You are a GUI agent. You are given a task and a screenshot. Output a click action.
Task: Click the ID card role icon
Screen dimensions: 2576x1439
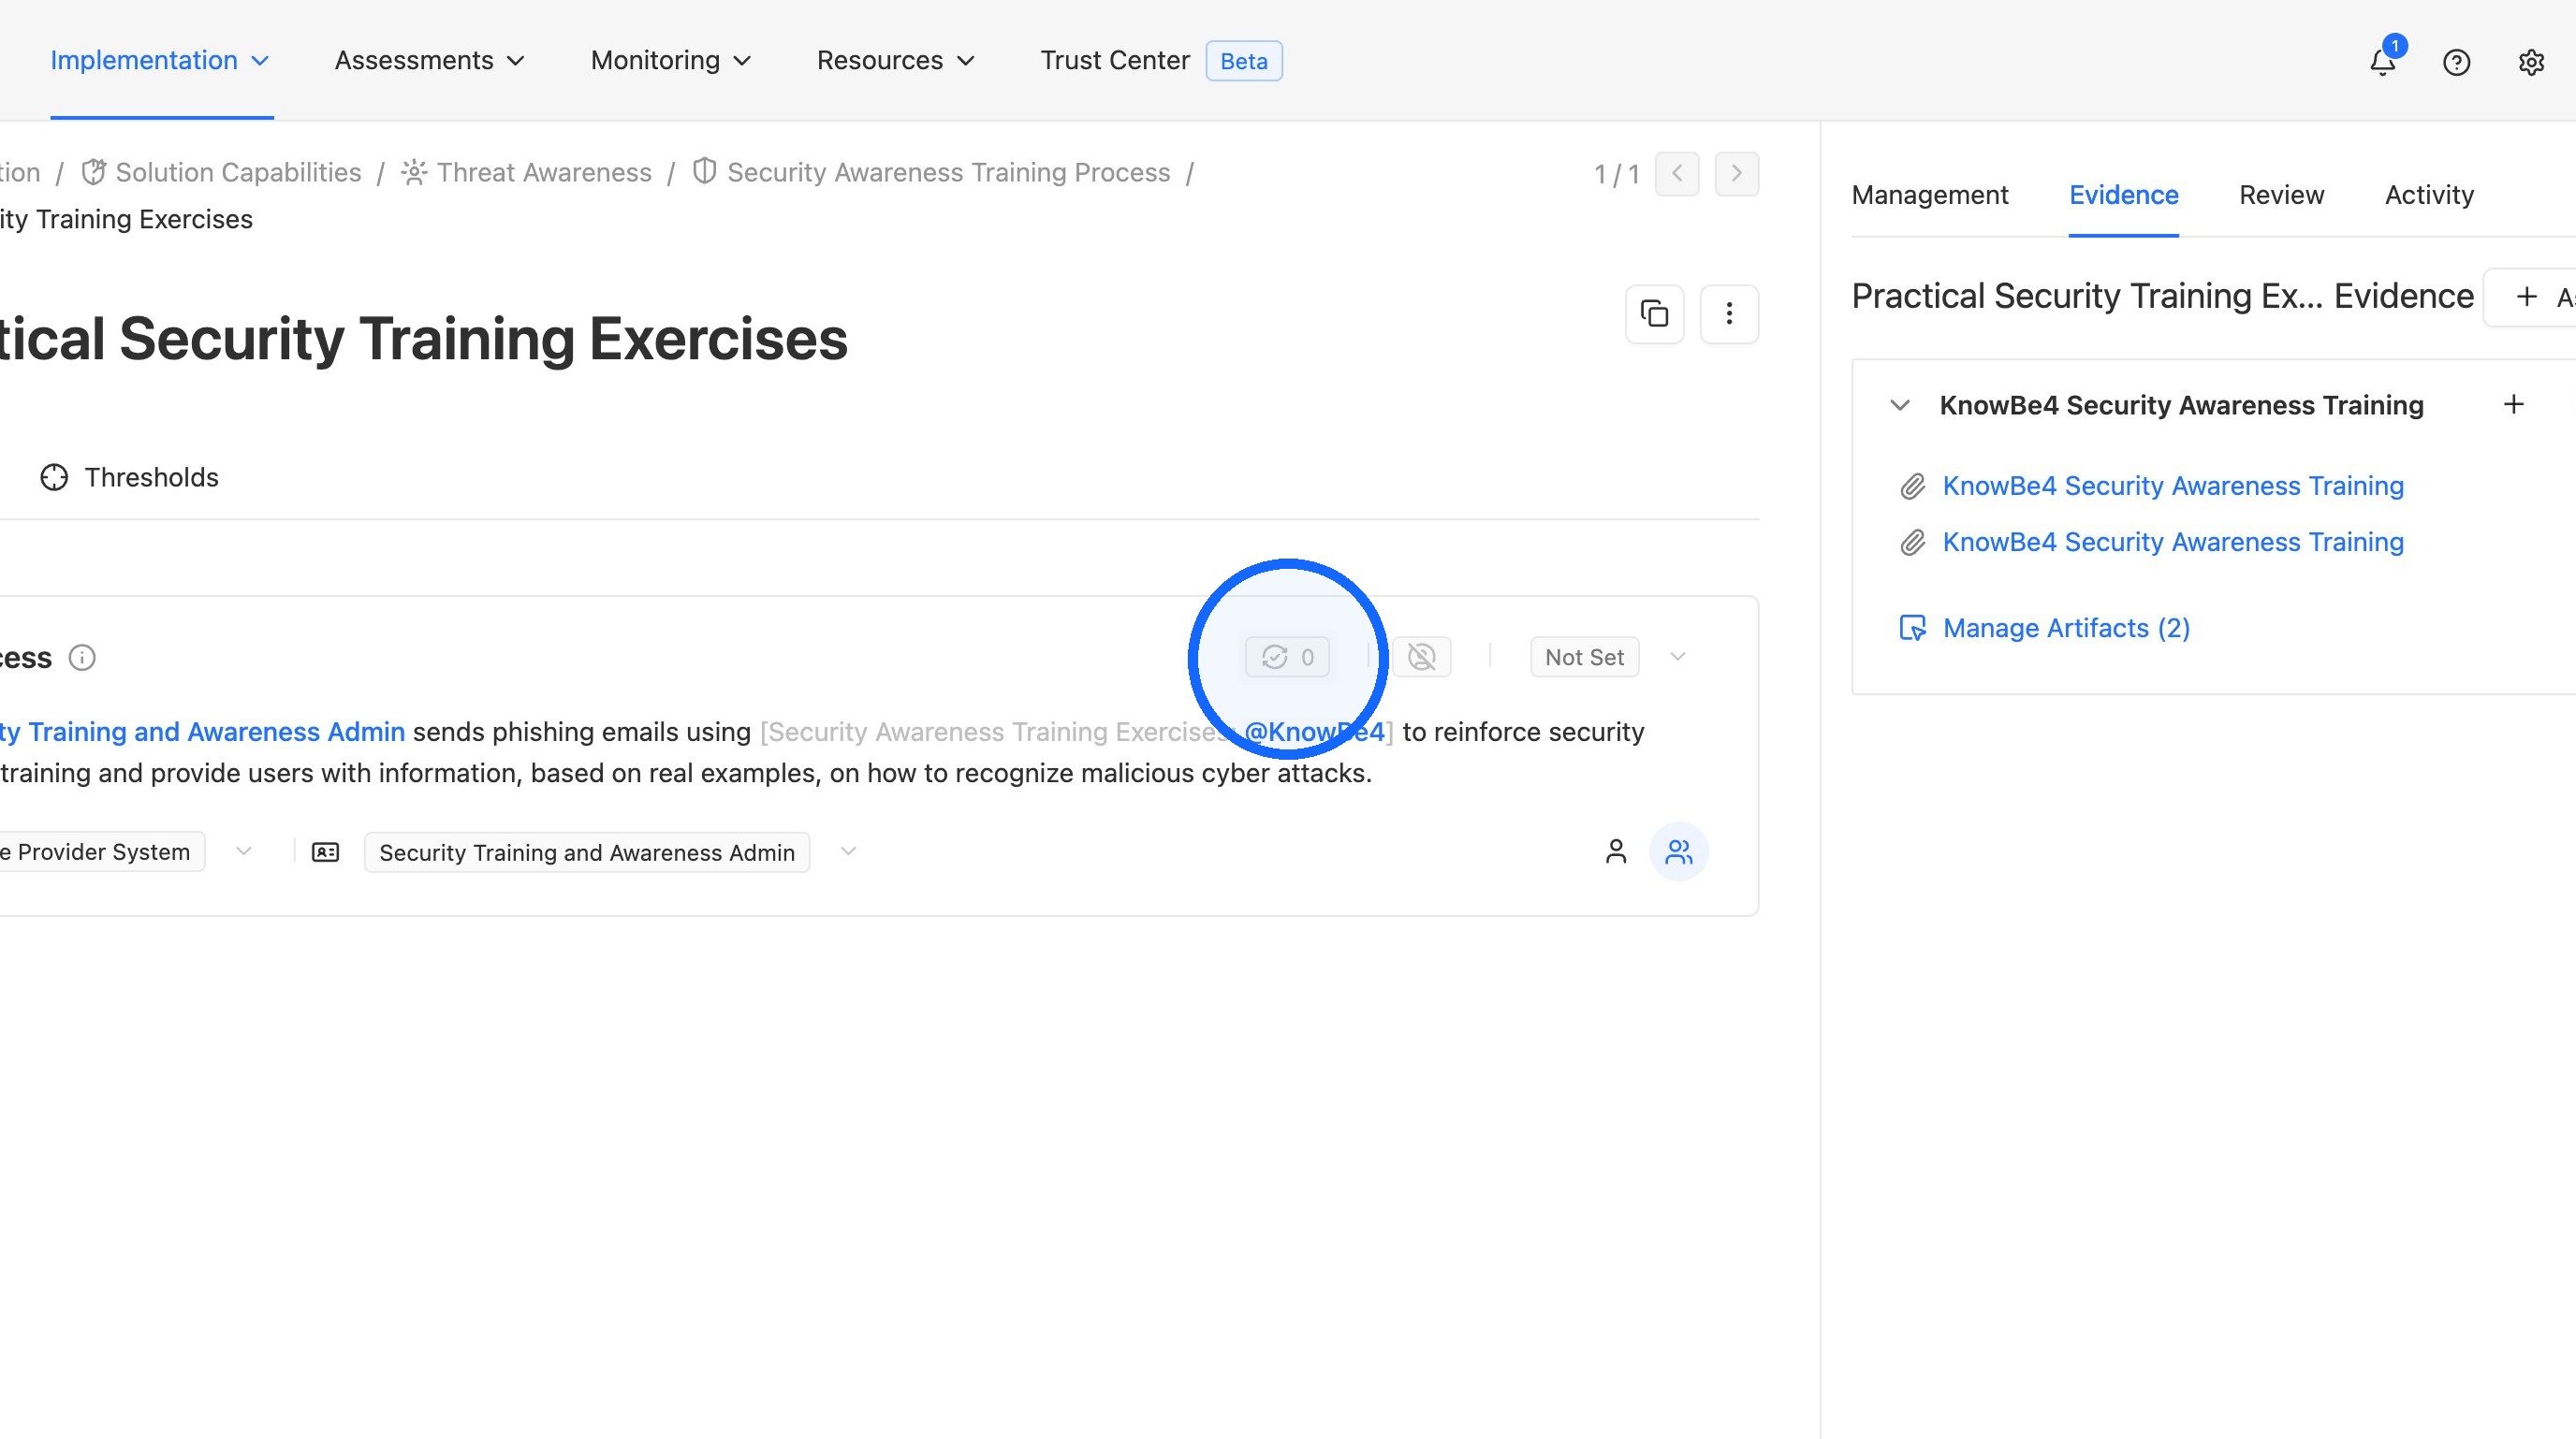pos(325,852)
